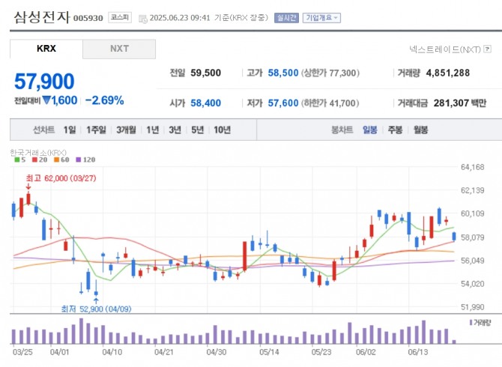
Task: Select the 3개월 line chart
Action: (x=126, y=130)
